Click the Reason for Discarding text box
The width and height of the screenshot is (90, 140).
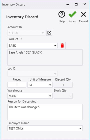[x=45, y=112]
